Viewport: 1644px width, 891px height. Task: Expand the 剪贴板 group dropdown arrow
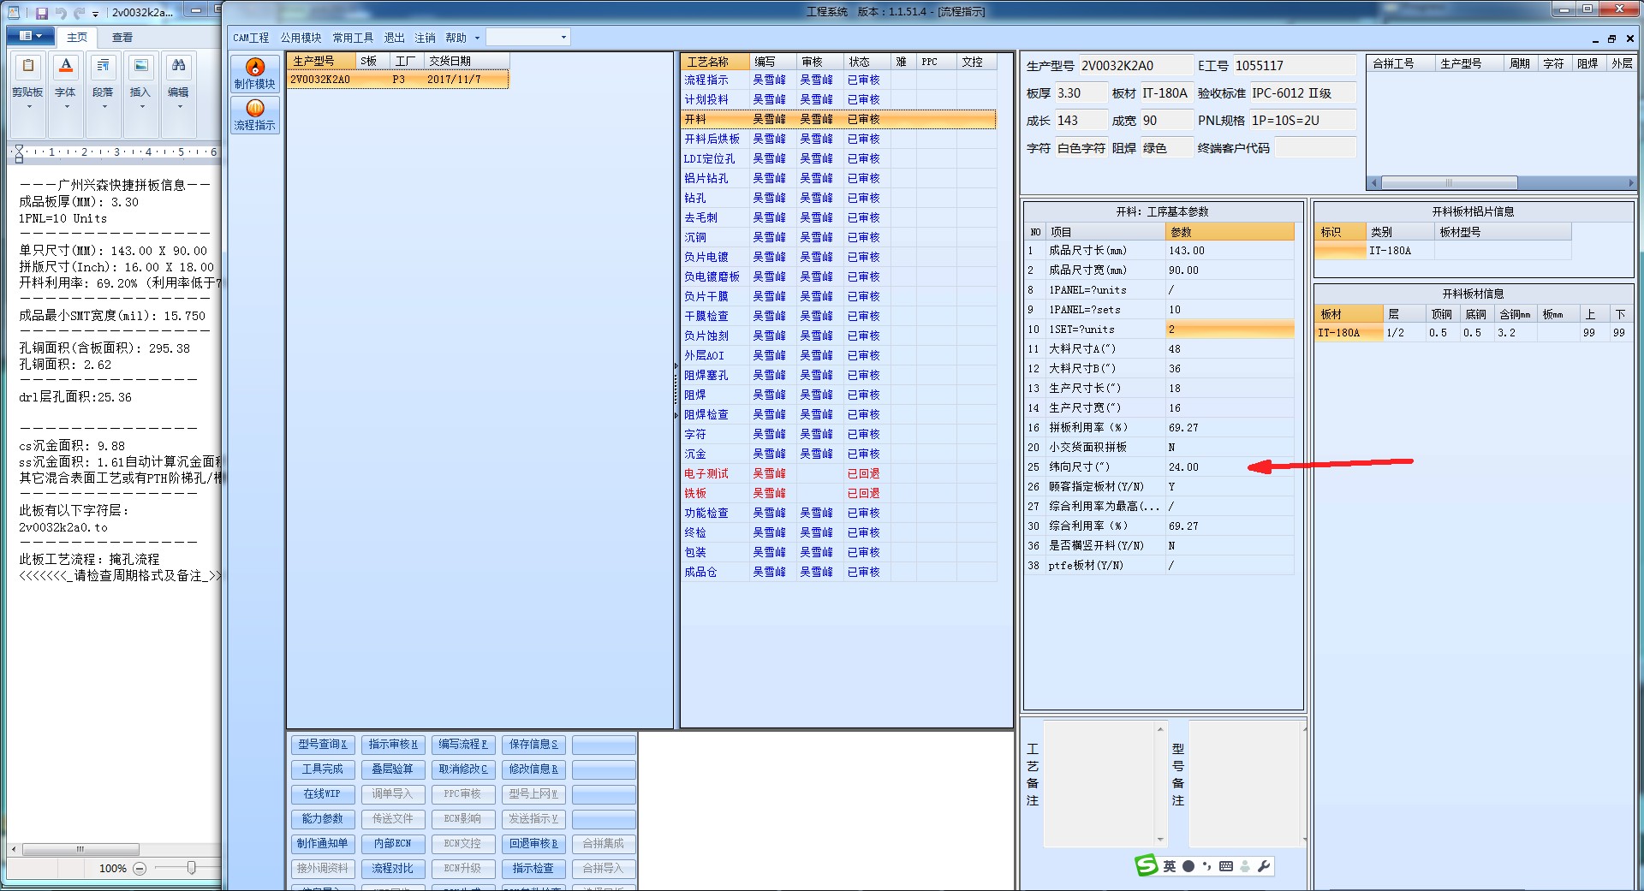click(x=28, y=107)
